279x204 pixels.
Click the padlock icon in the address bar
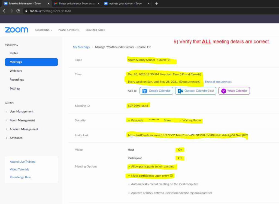(x=26, y=11)
